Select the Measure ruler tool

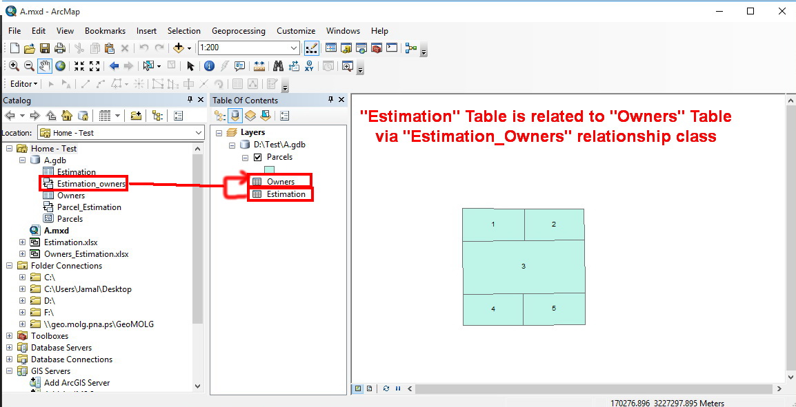[x=259, y=66]
